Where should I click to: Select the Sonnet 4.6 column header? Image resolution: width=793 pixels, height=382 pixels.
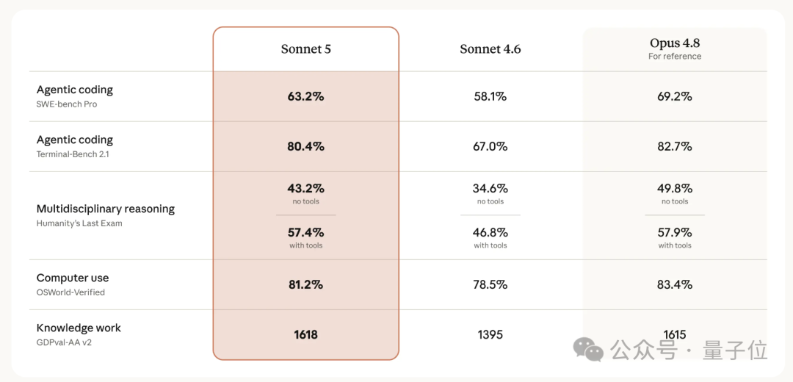(x=490, y=49)
